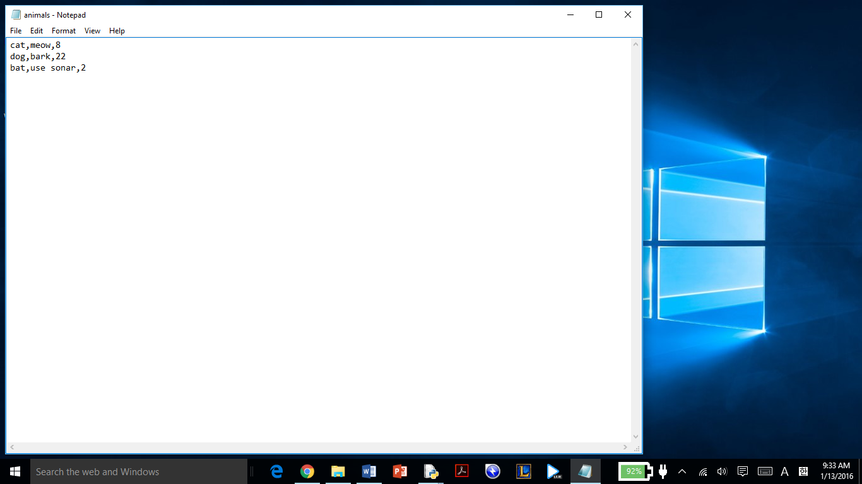Open Google Chrome from the taskbar
The height and width of the screenshot is (484, 862).
(307, 471)
